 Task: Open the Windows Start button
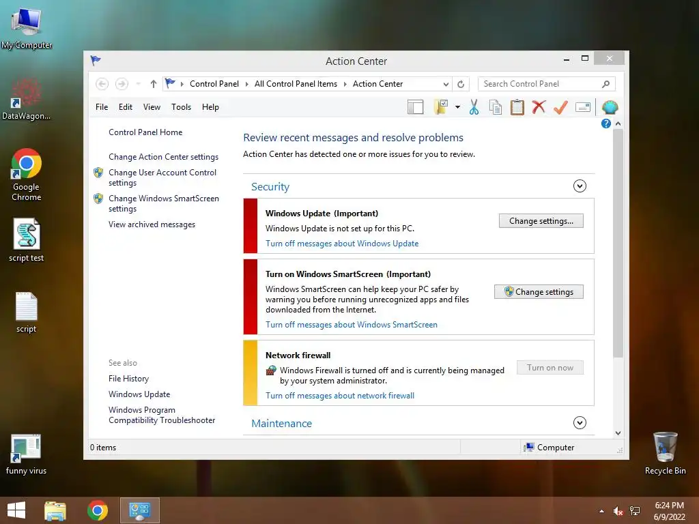coord(16,510)
